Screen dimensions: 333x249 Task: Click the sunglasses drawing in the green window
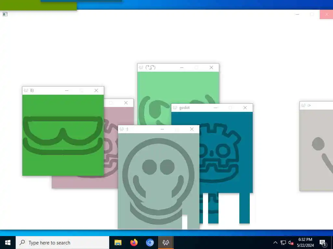point(63,135)
